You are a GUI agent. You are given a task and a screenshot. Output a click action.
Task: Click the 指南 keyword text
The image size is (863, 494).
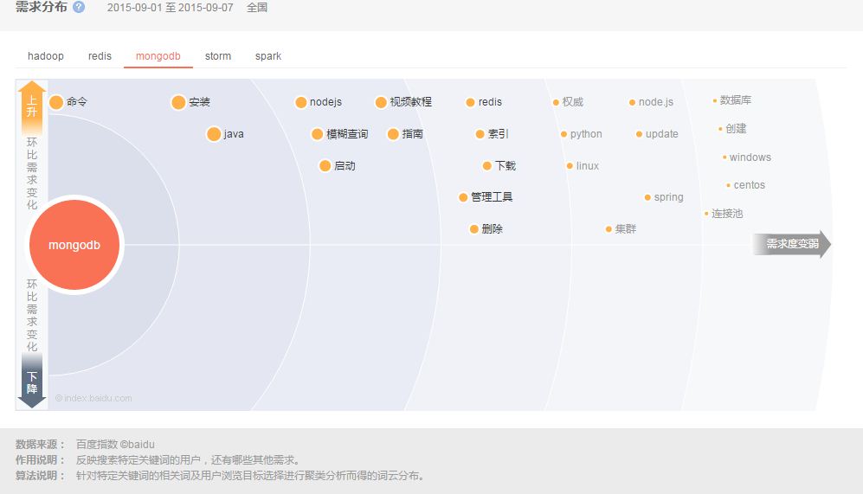pyautogui.click(x=412, y=134)
